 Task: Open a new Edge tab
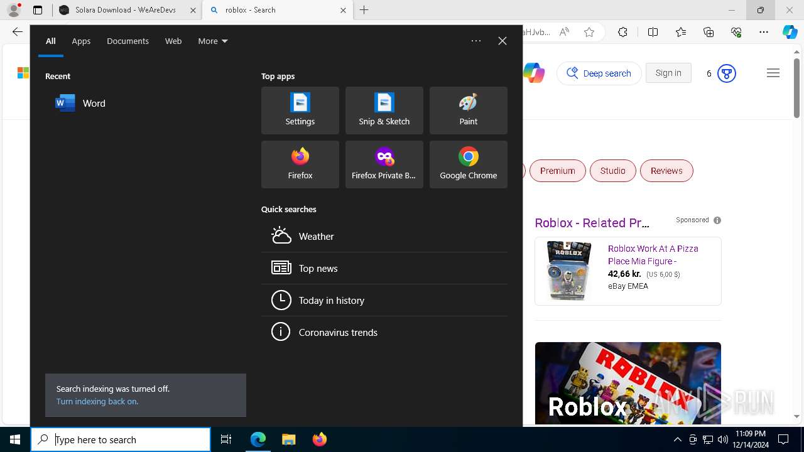click(364, 10)
